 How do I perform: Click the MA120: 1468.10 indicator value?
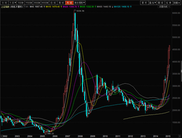pyautogui.click(x=122, y=7)
